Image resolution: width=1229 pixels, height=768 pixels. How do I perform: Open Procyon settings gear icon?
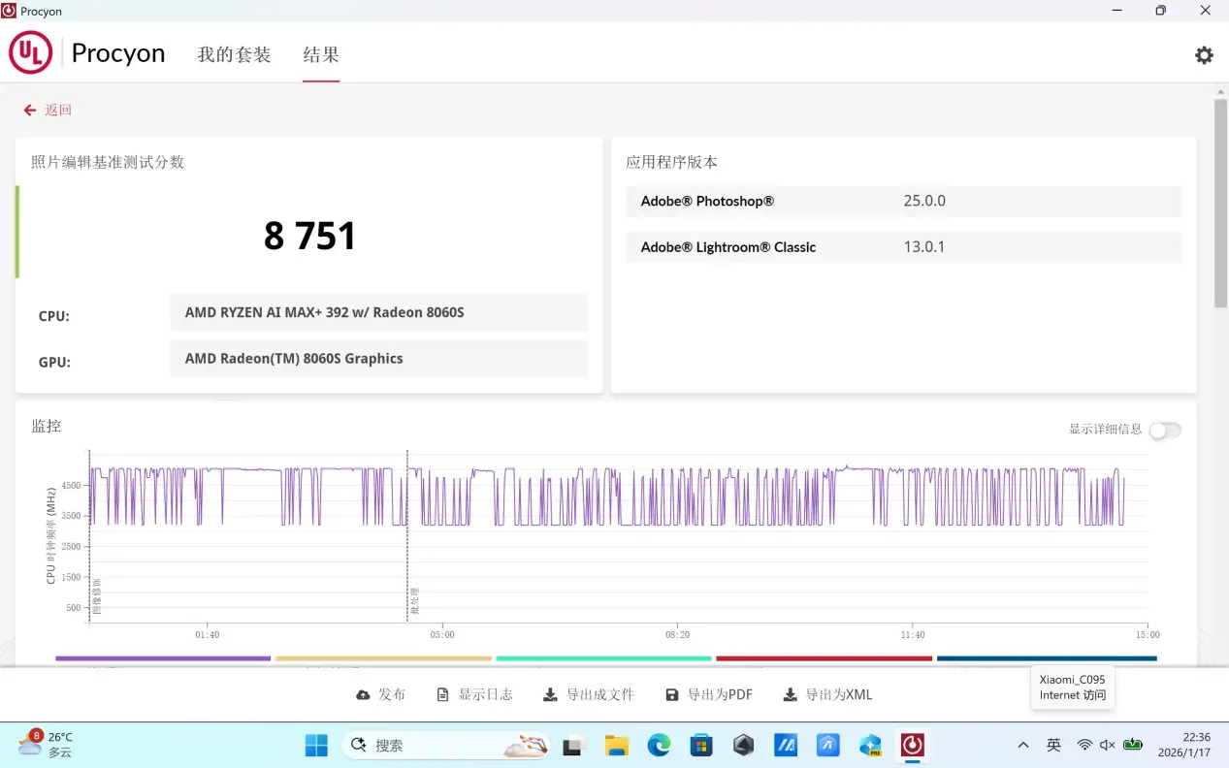pos(1204,55)
